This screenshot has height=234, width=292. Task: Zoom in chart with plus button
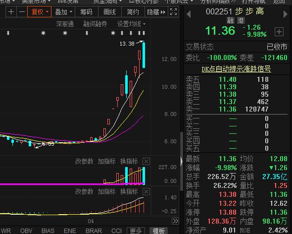pyautogui.click(x=11, y=12)
